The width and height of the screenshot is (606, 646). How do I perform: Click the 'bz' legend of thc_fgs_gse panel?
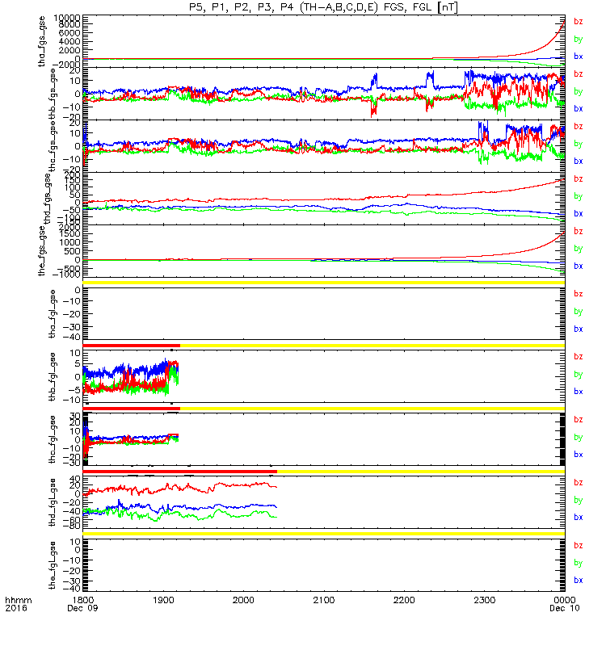click(x=579, y=127)
